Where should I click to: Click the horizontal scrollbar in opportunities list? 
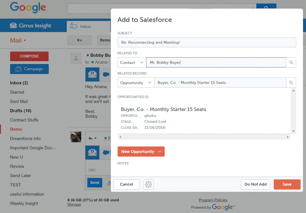click(204, 137)
